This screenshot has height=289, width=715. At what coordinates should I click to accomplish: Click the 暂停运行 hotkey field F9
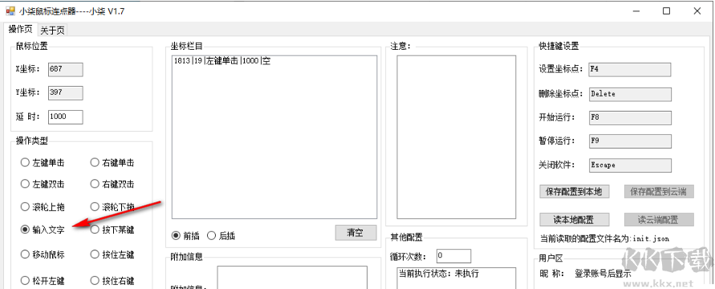630,140
